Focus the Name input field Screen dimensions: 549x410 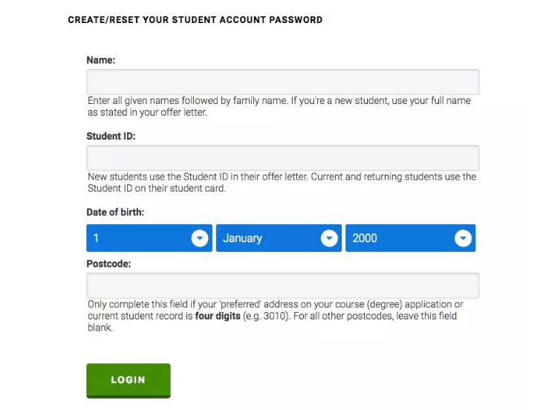tap(282, 82)
